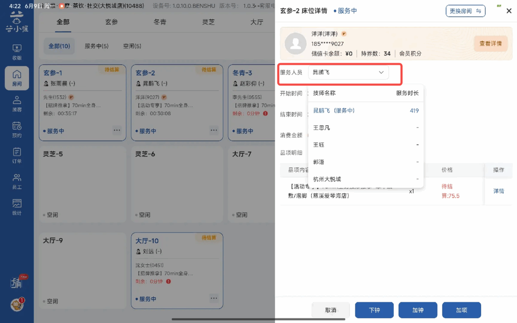Click the red alert icon on 大厅-10 card
Image resolution: width=517 pixels, height=323 pixels.
click(169, 282)
